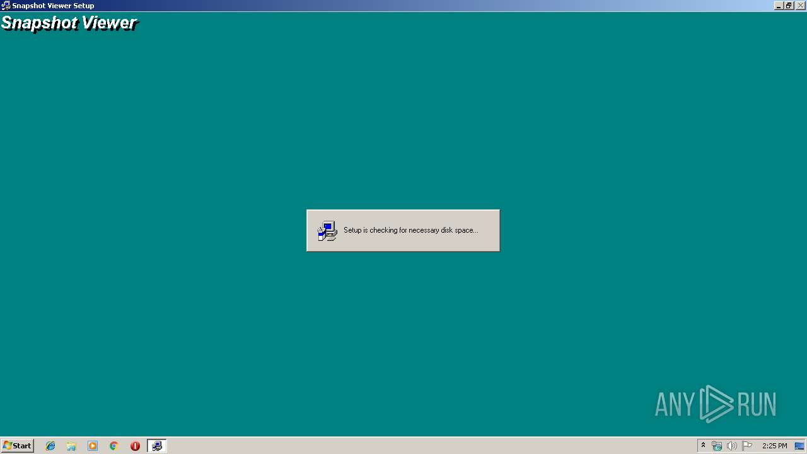Minimize the Snapshot Viewer Setup window
807x454 pixels.
[779, 6]
